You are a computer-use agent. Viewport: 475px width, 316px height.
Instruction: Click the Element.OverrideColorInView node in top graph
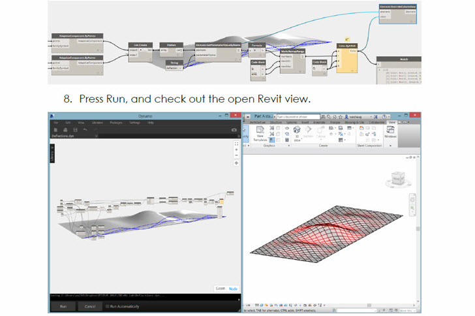pos(398,14)
